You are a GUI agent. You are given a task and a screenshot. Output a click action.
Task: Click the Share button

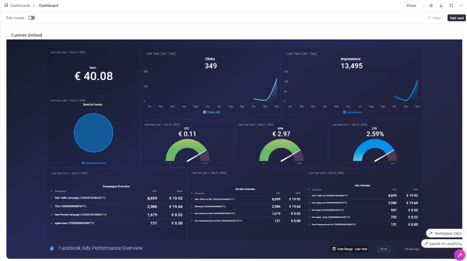pos(411,5)
